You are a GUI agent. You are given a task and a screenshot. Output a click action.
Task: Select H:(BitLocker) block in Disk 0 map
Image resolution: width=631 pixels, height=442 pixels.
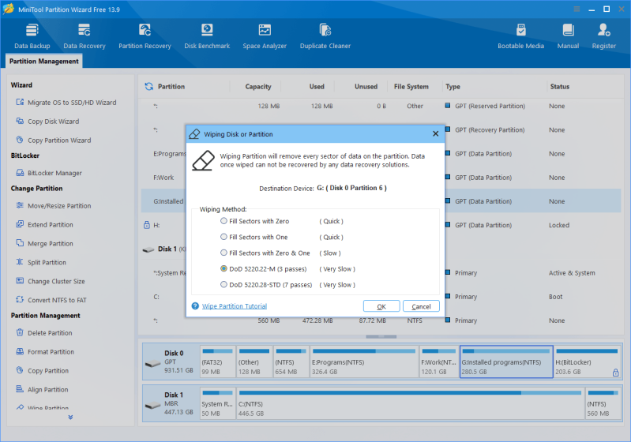point(588,361)
